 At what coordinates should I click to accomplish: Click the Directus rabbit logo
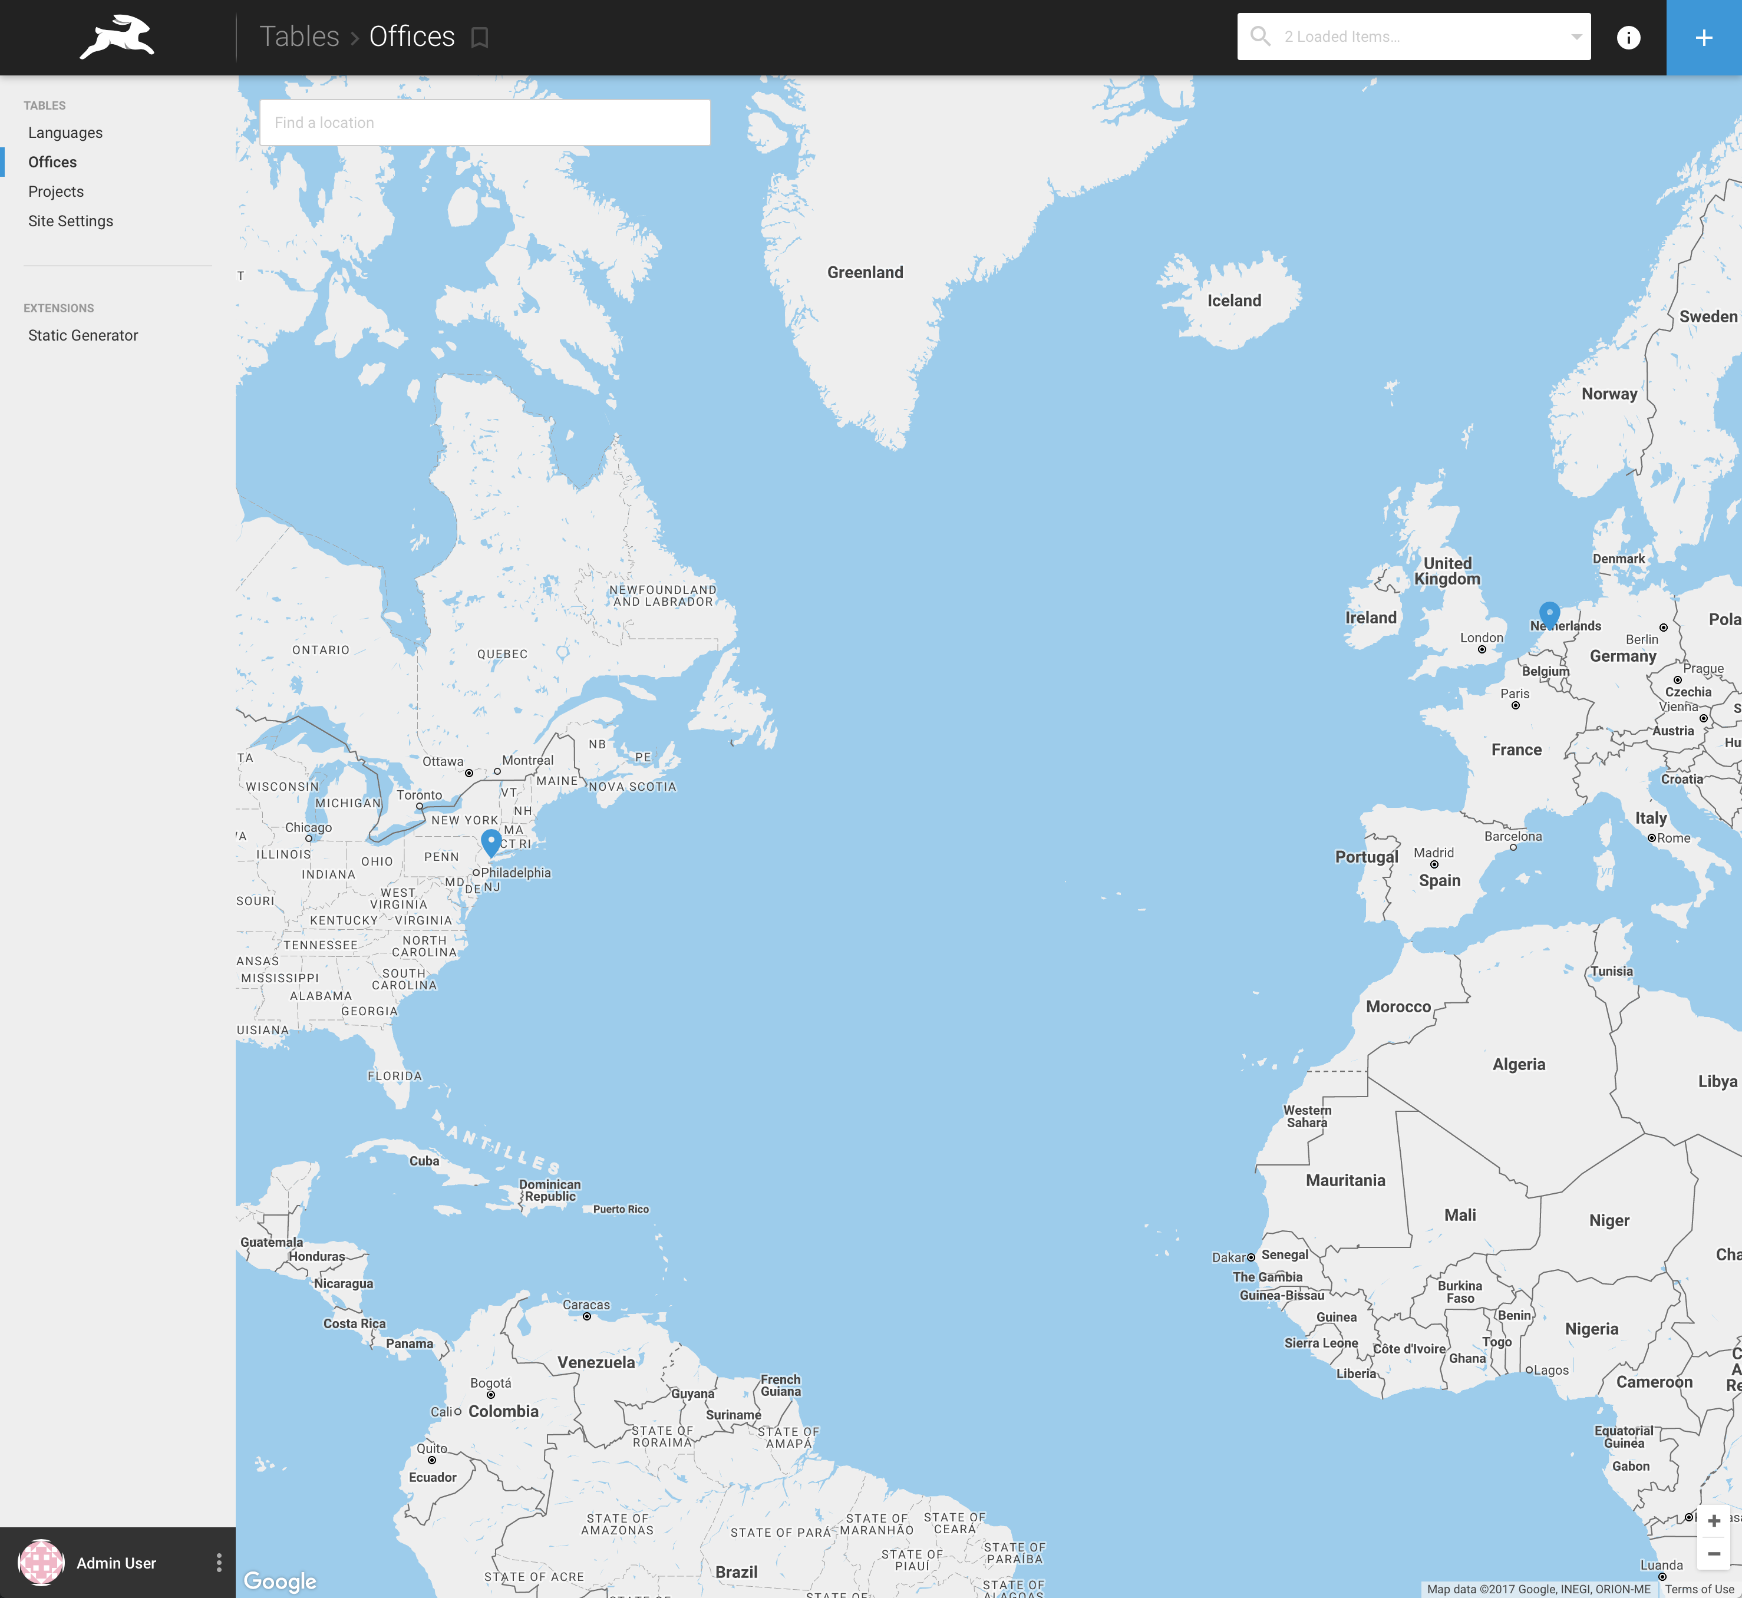pyautogui.click(x=117, y=37)
